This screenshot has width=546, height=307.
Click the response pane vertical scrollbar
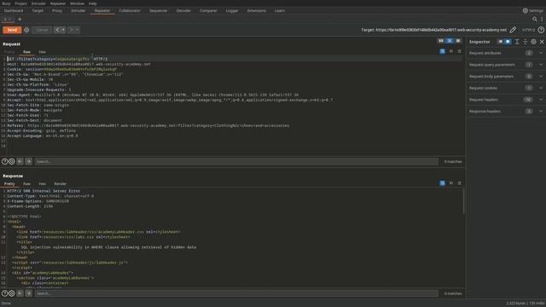tap(463, 202)
